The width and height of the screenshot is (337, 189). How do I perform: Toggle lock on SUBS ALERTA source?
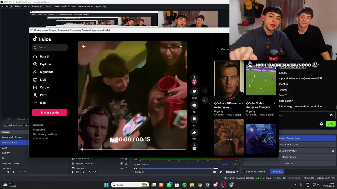[x=126, y=158]
